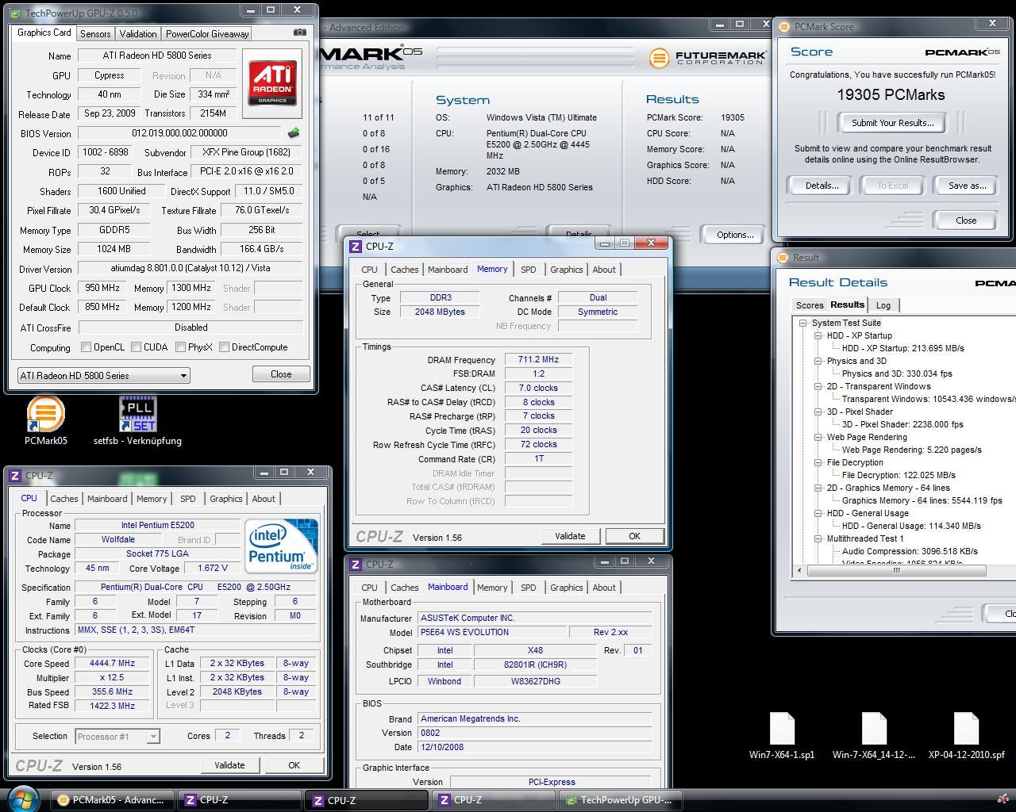Viewport: 1016px width, 812px height.
Task: Click the GPU Clock value 950 MHz
Action: click(x=102, y=288)
